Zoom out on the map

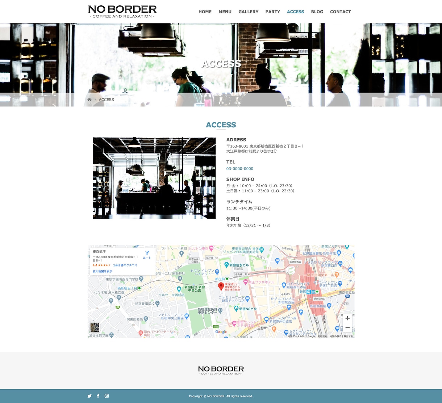pyautogui.click(x=347, y=328)
